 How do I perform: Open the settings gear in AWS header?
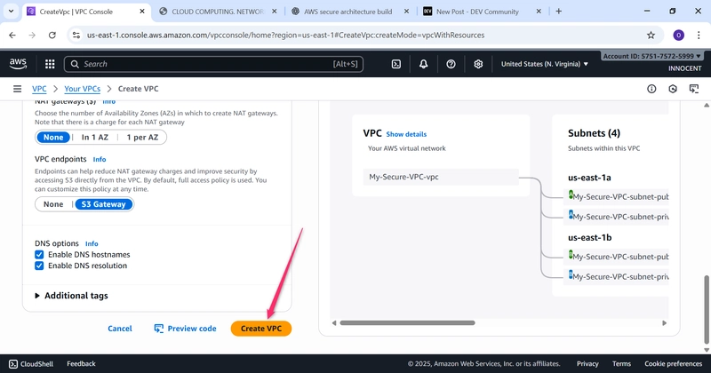[478, 64]
